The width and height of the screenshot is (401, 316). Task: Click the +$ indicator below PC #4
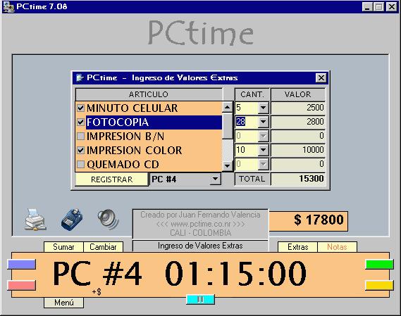click(97, 292)
